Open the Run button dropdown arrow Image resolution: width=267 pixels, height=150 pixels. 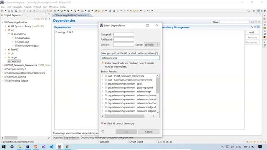tap(65, 11)
